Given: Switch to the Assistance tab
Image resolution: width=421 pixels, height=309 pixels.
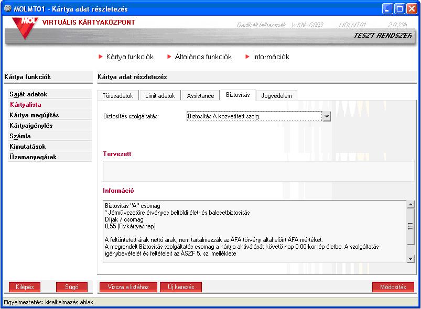Looking at the screenshot, I should click(201, 95).
